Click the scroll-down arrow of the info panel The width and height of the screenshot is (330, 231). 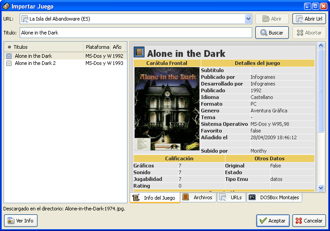point(321,188)
